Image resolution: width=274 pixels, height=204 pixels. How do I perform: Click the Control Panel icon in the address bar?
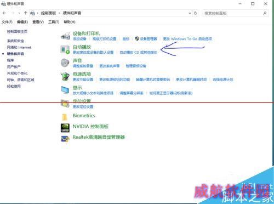click(x=32, y=13)
